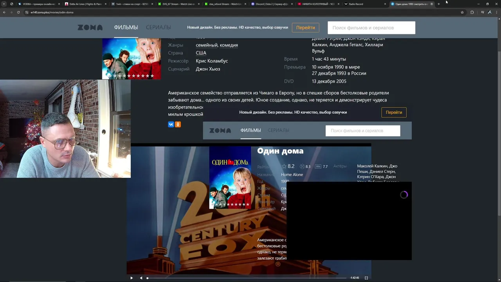Click the star rating 8.2 icon
The width and height of the screenshot is (501, 282).
[x=285, y=166]
